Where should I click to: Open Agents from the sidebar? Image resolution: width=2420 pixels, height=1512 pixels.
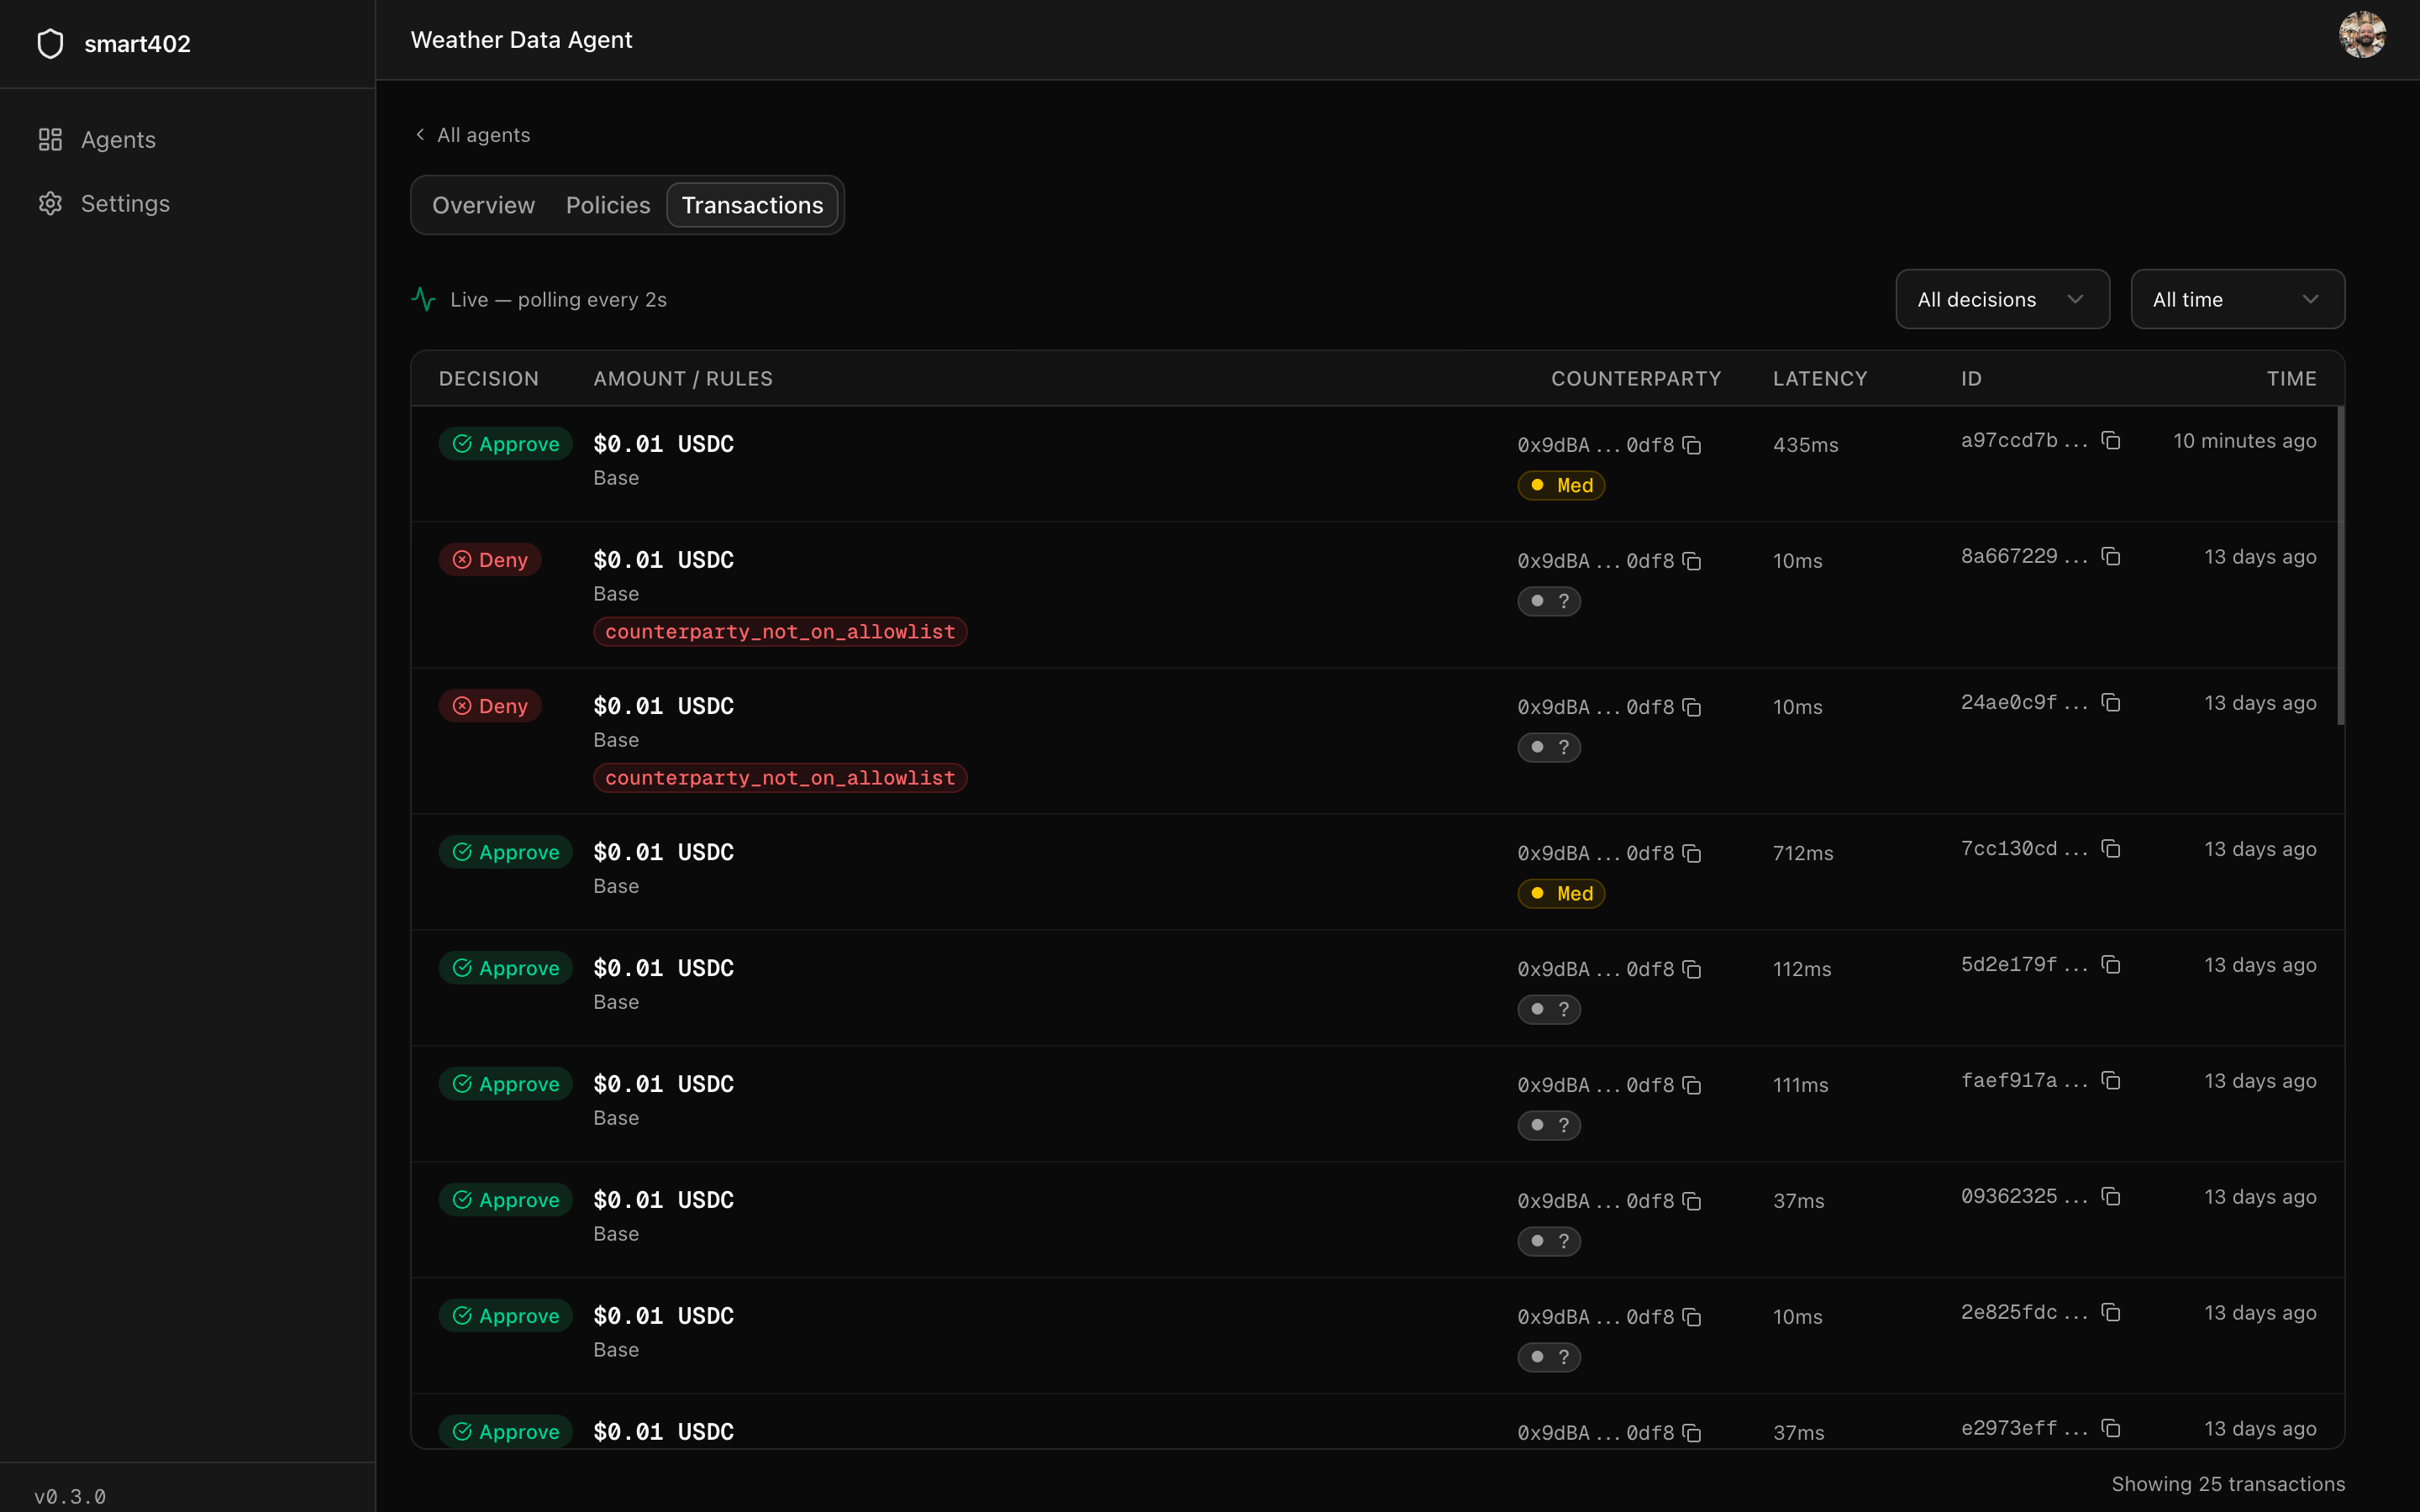click(117, 139)
